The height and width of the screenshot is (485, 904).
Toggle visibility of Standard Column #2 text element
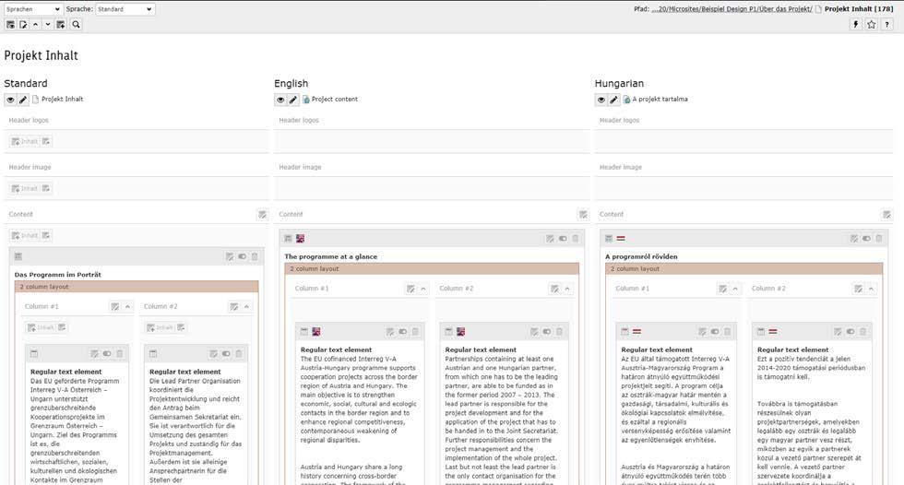tap(226, 354)
